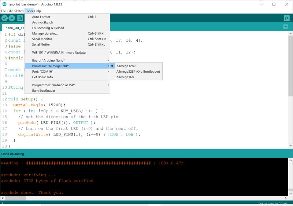The image size is (293, 206).
Task: Open Serial Plotter menu entry
Action: click(67, 44)
